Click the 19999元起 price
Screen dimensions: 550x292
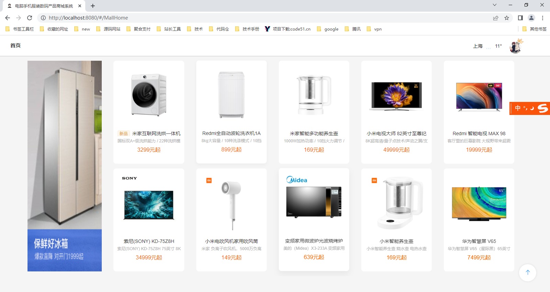tap(479, 150)
